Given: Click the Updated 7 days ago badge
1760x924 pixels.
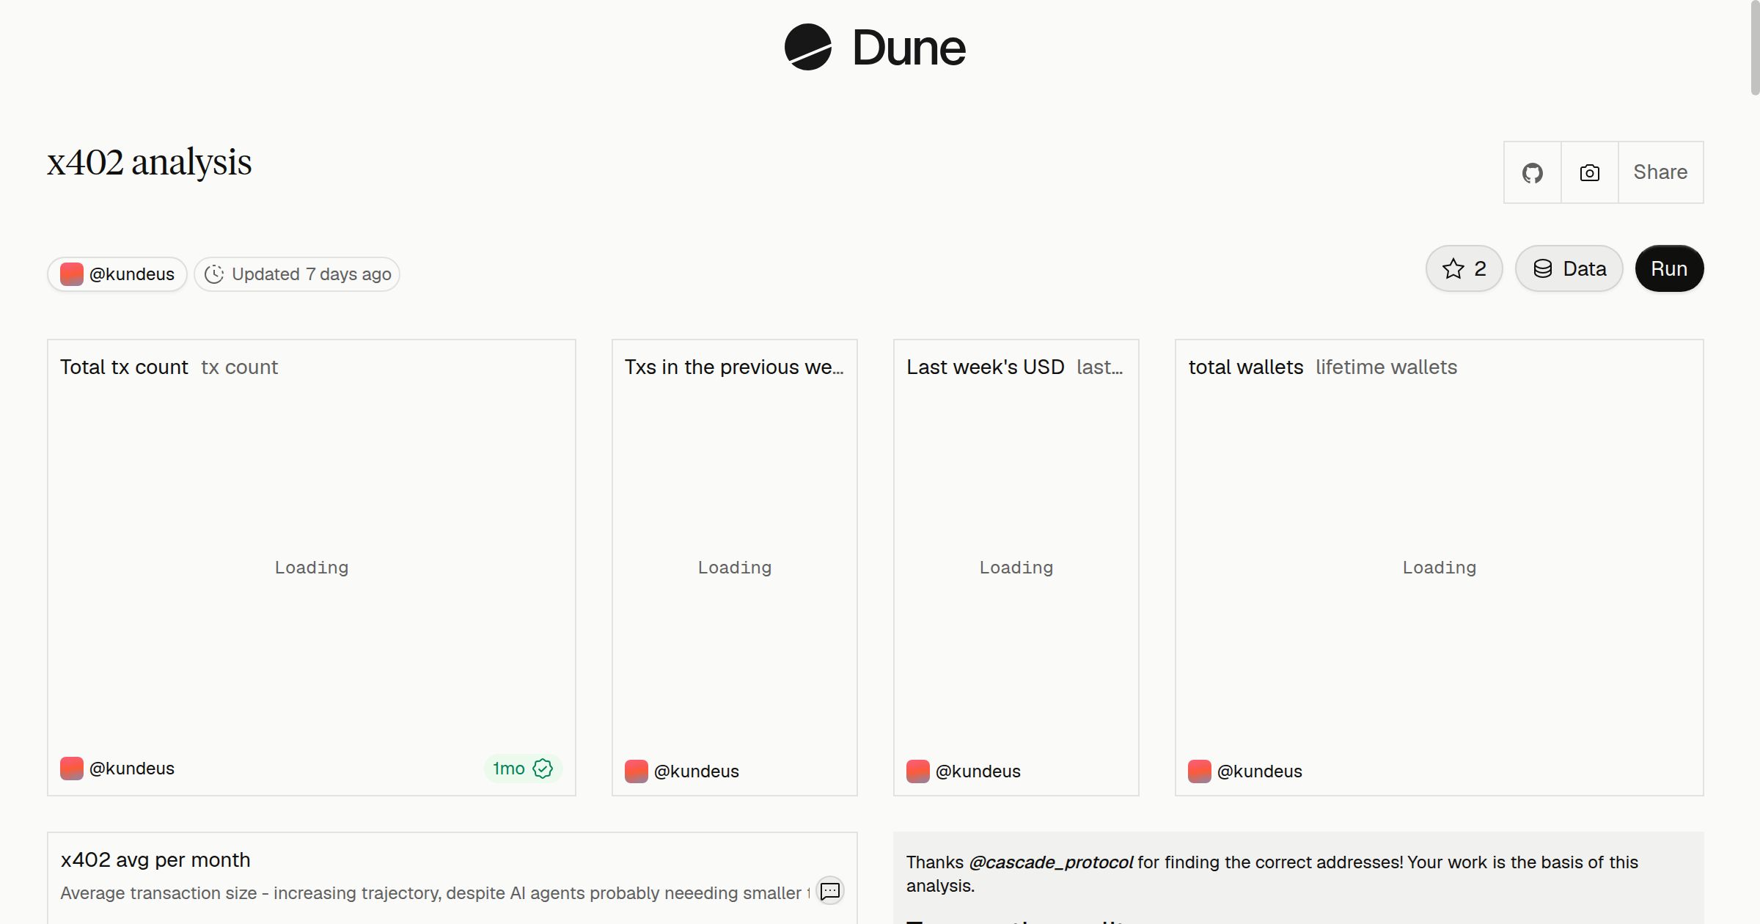Looking at the screenshot, I should pos(297,274).
